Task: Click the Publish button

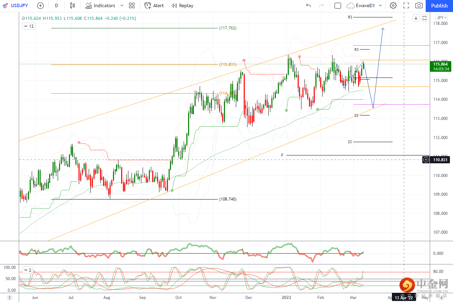Action: tap(439, 5)
